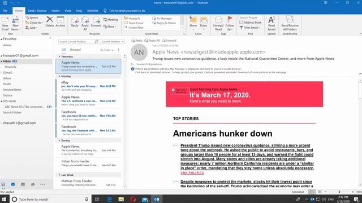Show All messages filter
This screenshot has height=203, width=362.
pyautogui.click(x=63, y=50)
